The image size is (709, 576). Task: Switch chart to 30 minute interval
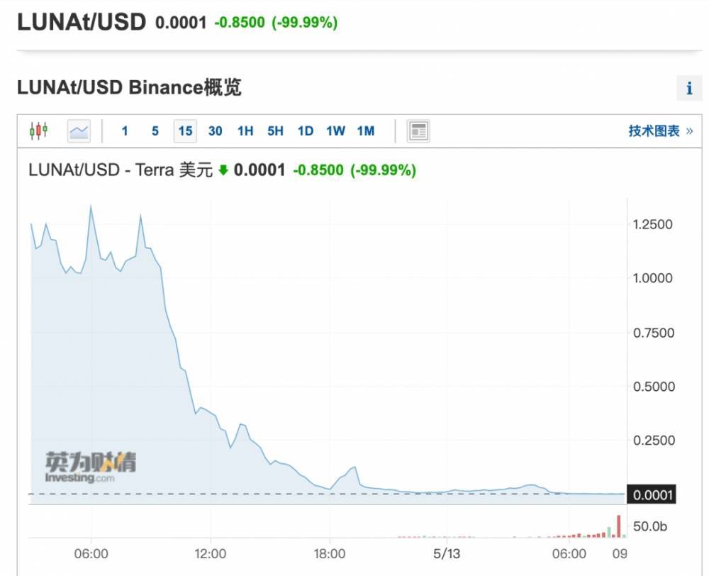(x=216, y=131)
